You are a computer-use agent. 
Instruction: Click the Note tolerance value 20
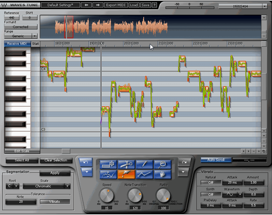pos(21,202)
